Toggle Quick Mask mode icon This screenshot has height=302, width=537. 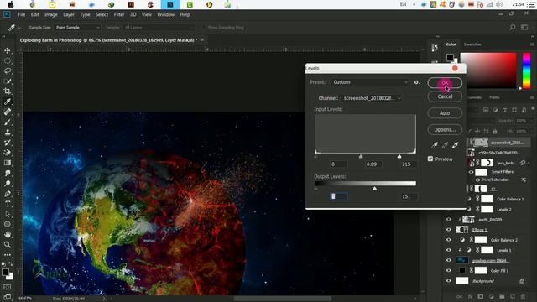8,287
